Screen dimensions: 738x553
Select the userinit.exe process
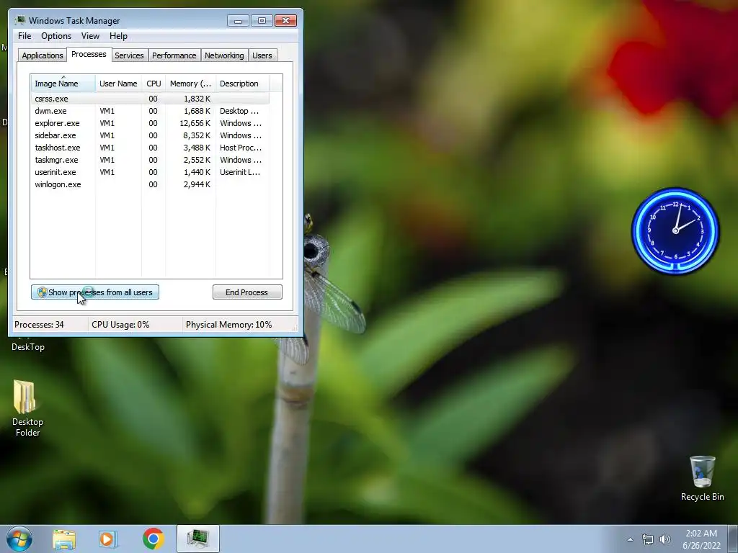[150, 172]
